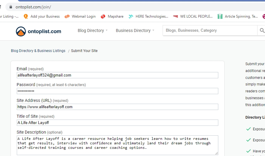Click inside the Site Description textarea
This screenshot has height=156, width=265.
pos(117,145)
